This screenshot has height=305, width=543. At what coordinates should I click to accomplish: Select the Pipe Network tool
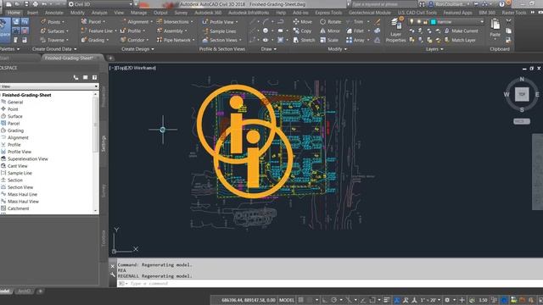coord(176,40)
